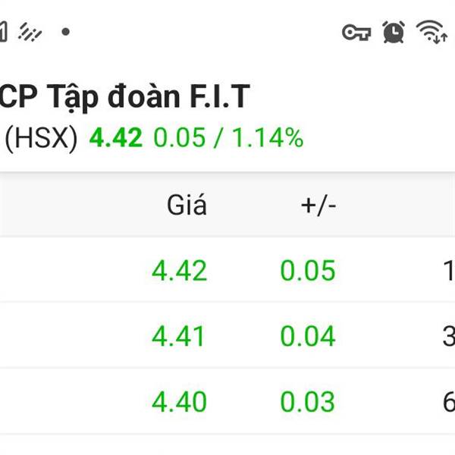Tap the alarm clock status icon

click(x=394, y=32)
